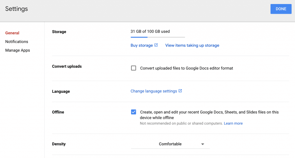The height and width of the screenshot is (158, 295).
Task: Click the offline editing description text
Action: (x=209, y=115)
